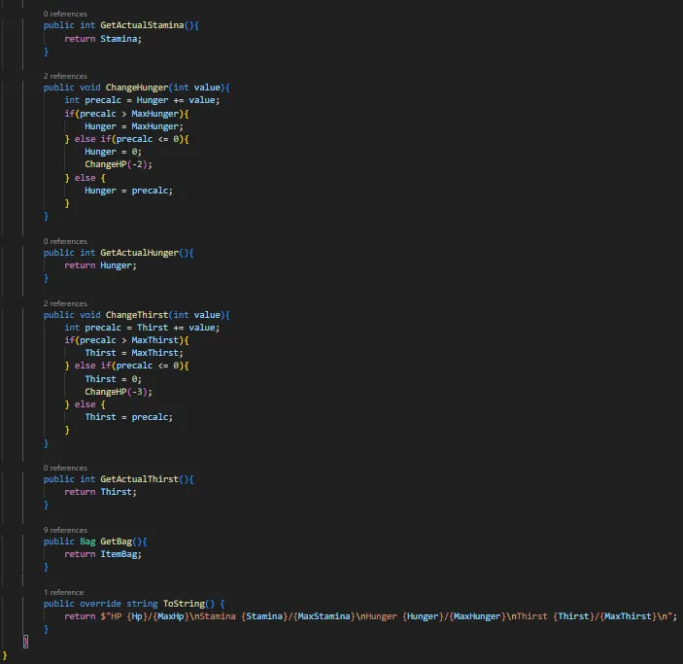Viewport: 683px width, 664px height.
Task: Click the ToString method name
Action: (184, 604)
